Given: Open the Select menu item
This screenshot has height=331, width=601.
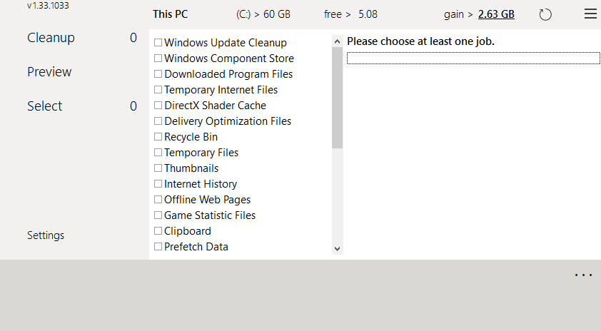Looking at the screenshot, I should point(45,106).
